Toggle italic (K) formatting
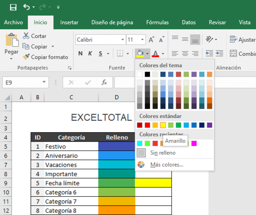Screen dimensions: 256x215 pos(90,53)
